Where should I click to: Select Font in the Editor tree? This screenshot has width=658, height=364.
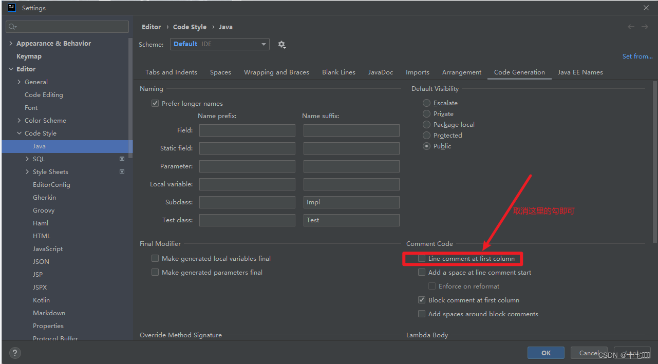pos(31,107)
